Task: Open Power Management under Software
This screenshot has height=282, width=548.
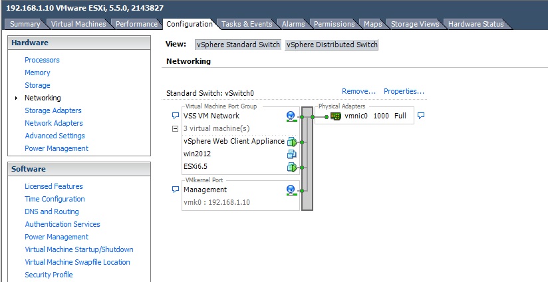Action: click(x=57, y=237)
